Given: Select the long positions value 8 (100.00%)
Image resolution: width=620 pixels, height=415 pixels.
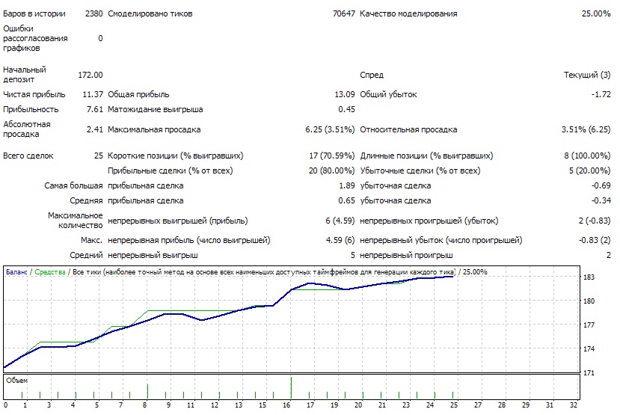Looking at the screenshot, I should 587,156.
